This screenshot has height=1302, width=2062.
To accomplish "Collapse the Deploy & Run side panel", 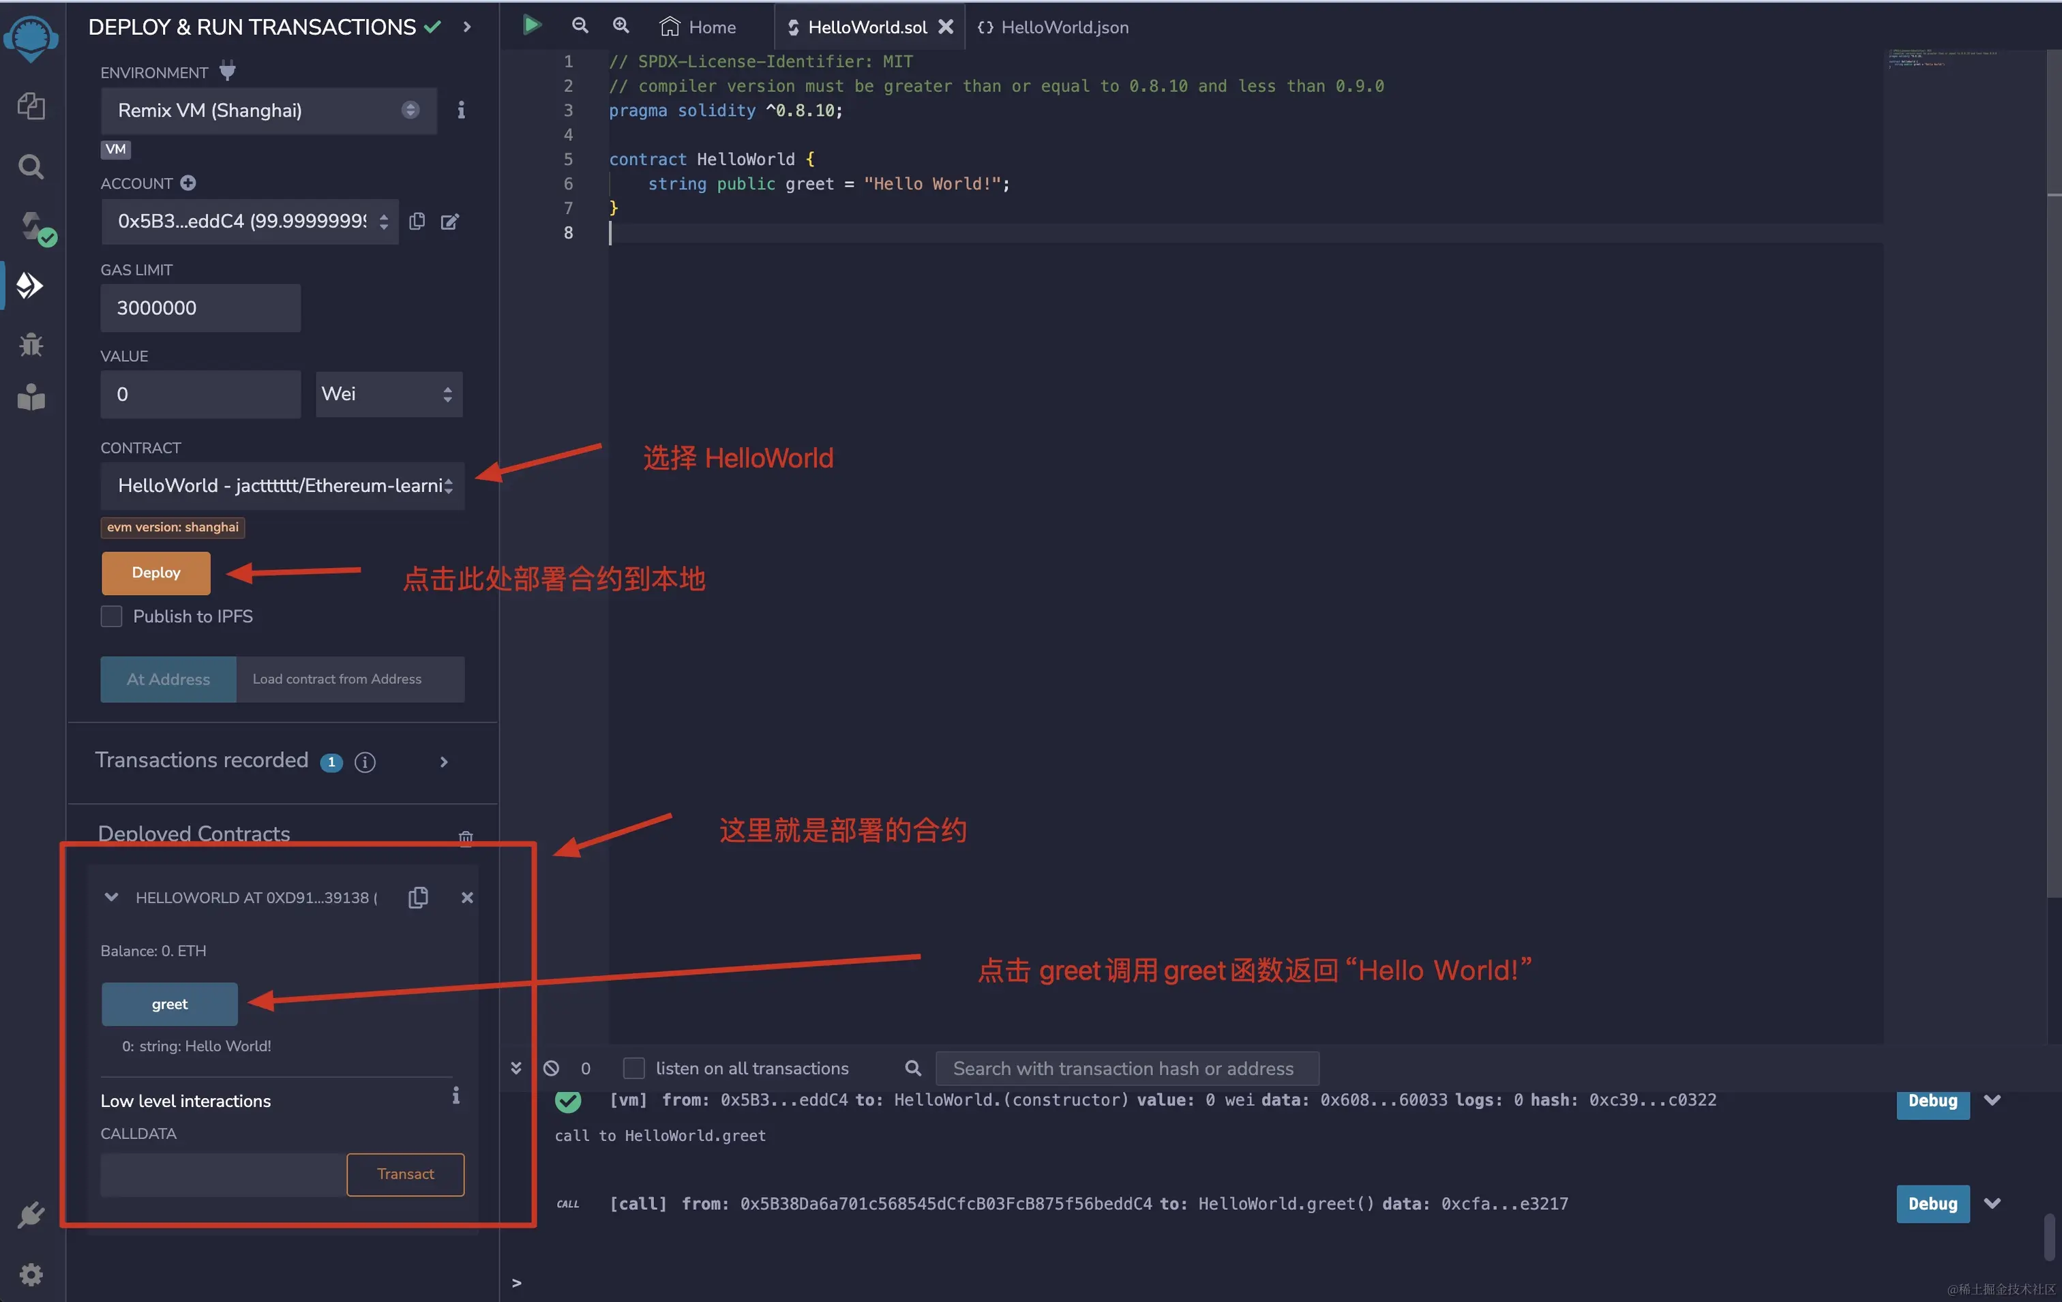I will (x=466, y=27).
